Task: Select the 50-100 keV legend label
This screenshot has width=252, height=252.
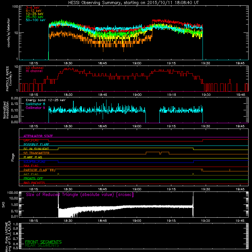Action: [36, 20]
